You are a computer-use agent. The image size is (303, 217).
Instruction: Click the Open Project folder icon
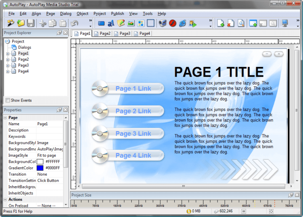20,23
